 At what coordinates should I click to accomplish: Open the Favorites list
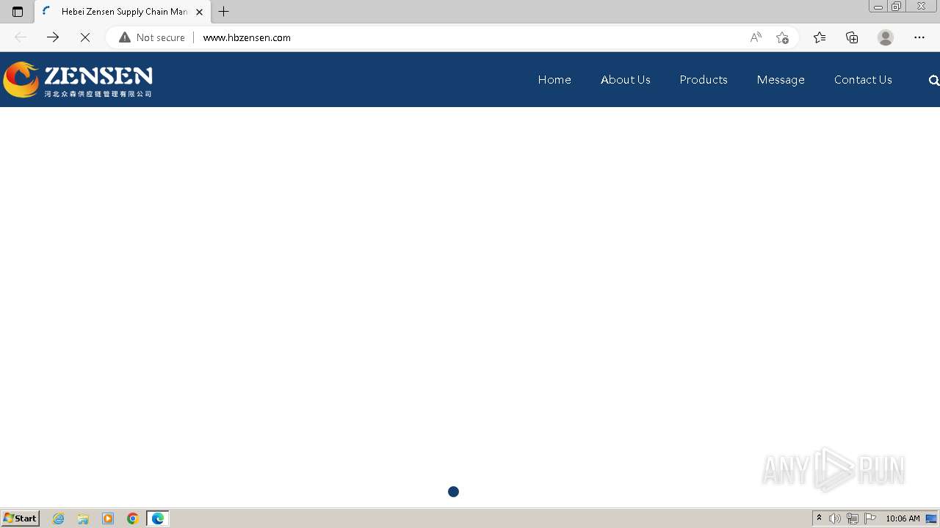820,37
